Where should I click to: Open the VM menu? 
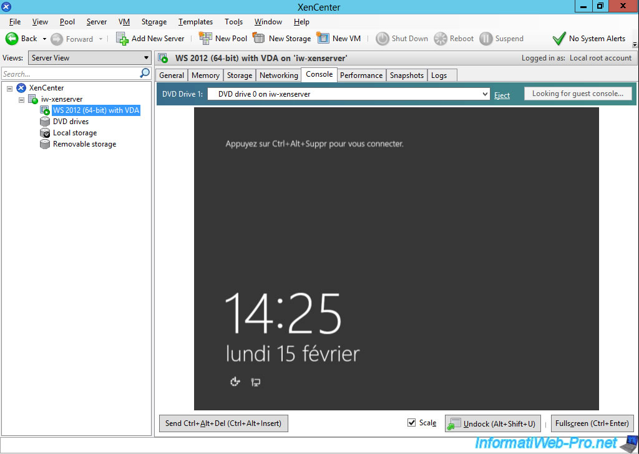point(124,22)
